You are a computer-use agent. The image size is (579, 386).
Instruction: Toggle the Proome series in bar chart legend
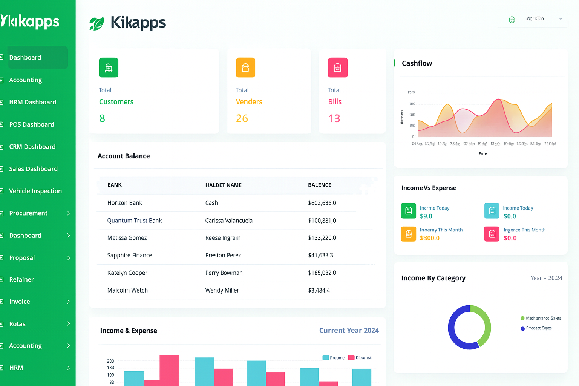coord(334,358)
